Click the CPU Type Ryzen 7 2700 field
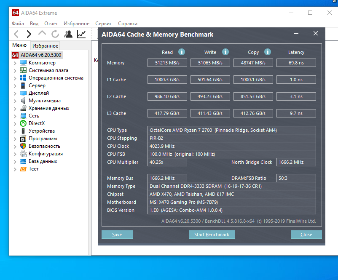This screenshot has height=280, width=338. 232,130
